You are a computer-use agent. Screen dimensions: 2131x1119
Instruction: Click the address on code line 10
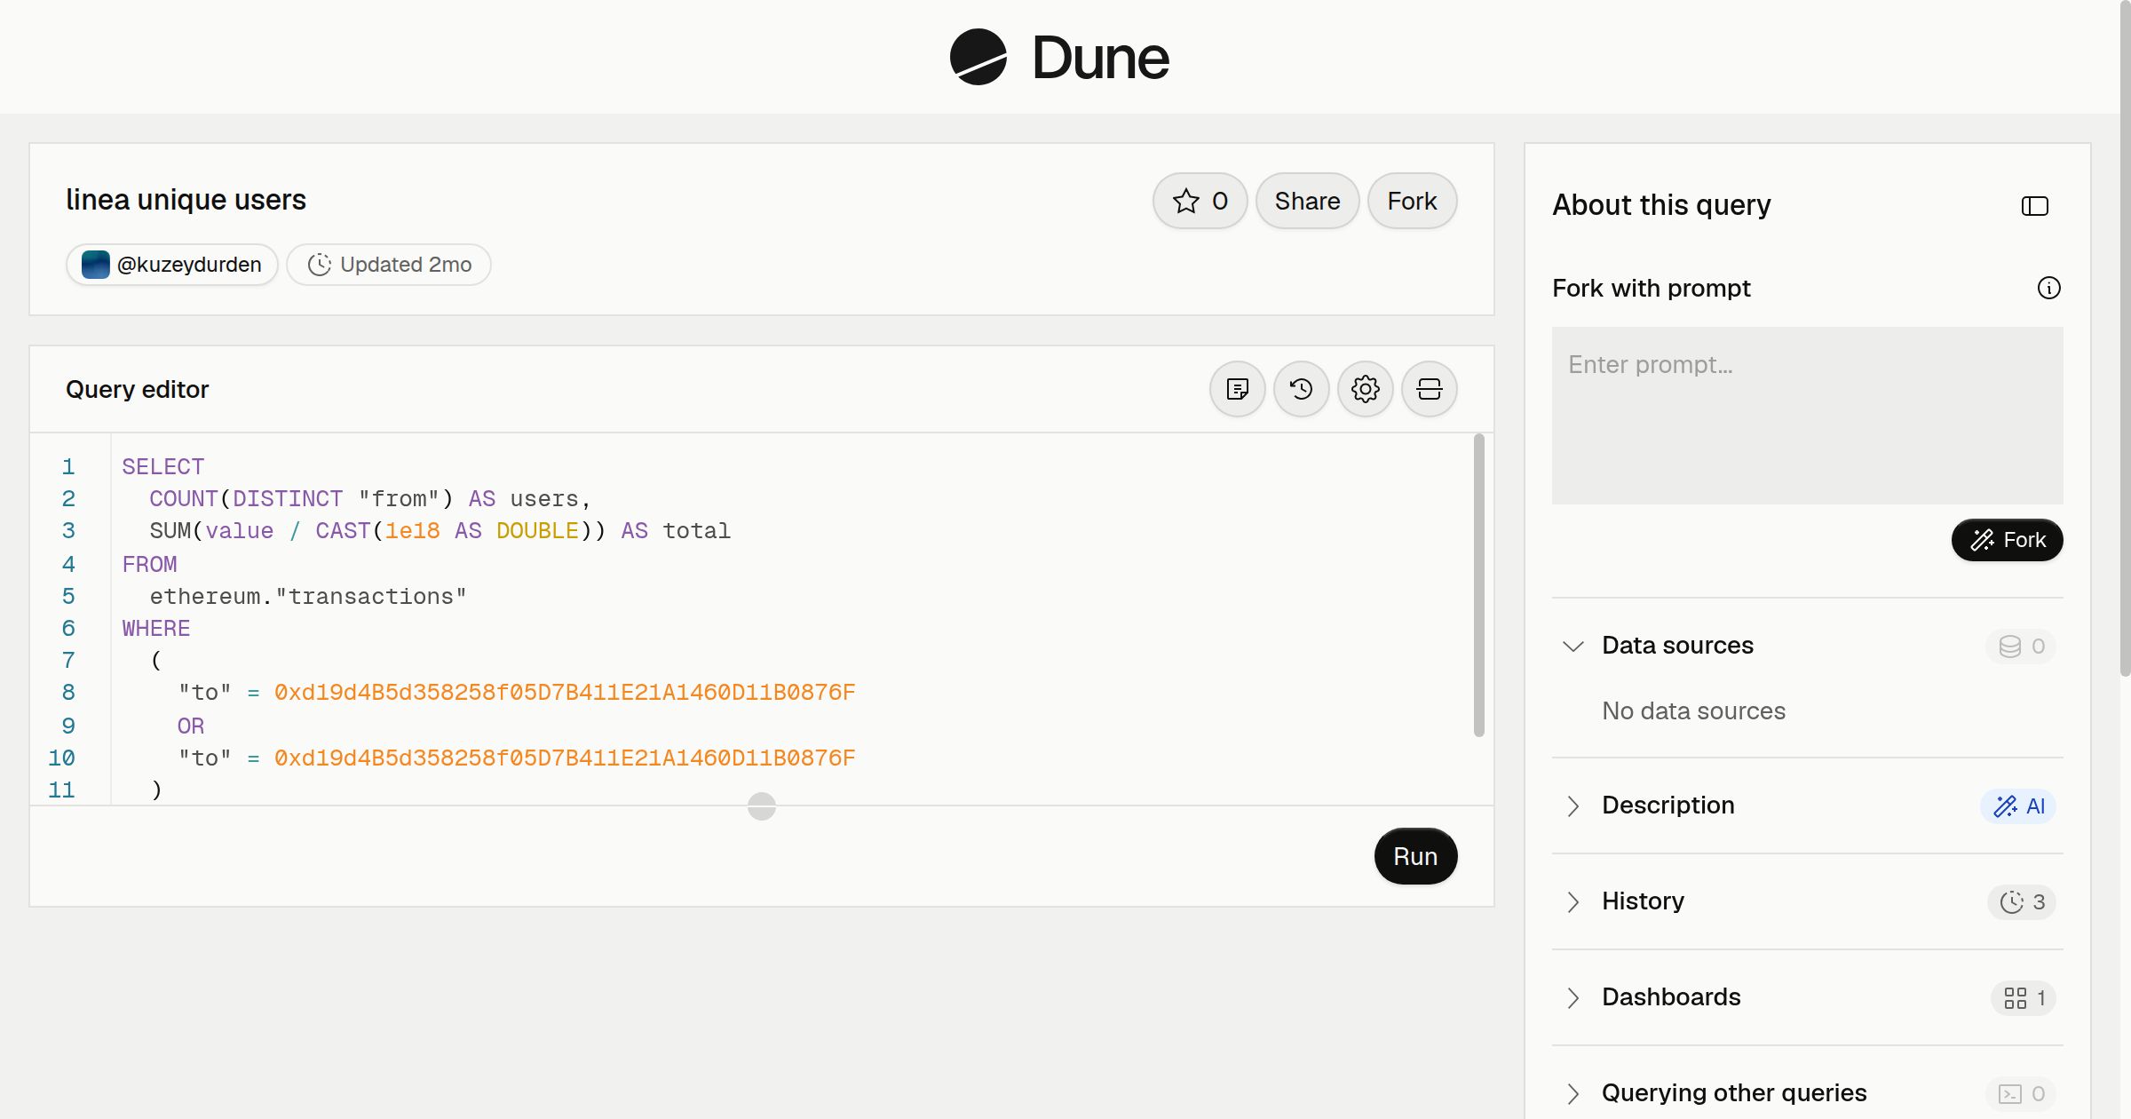pyautogui.click(x=565, y=758)
